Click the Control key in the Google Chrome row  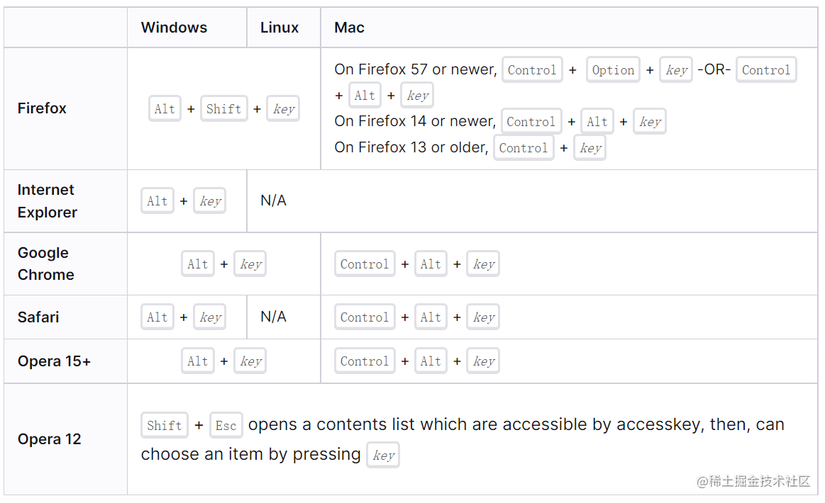click(364, 264)
